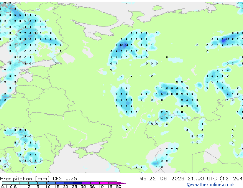Select the 20–25 mm legend swatch
Image resolution: width=243 pixels, height=188 pixels.
pos(69,183)
